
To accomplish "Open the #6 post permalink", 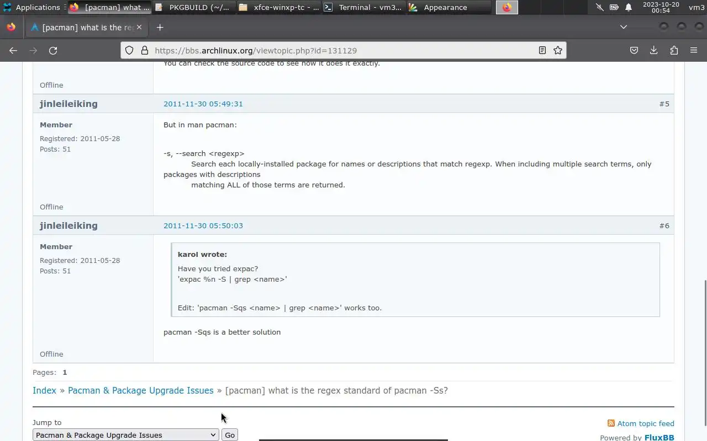I will pos(664,225).
